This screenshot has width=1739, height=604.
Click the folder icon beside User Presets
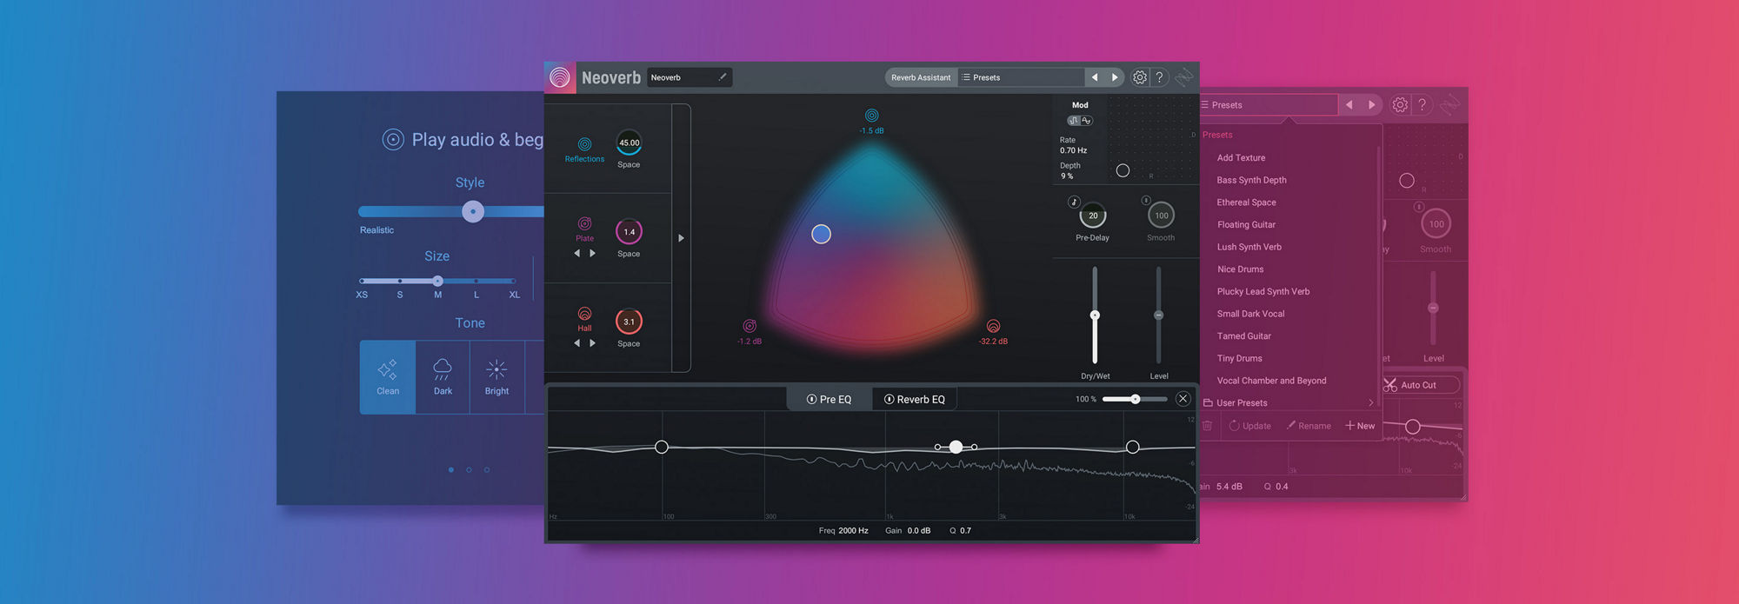pyautogui.click(x=1208, y=403)
